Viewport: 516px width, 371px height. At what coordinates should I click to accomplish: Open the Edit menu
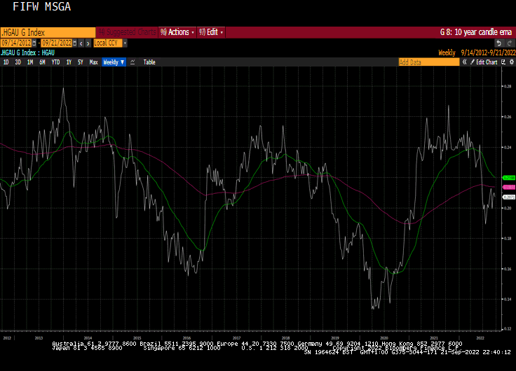[211, 32]
